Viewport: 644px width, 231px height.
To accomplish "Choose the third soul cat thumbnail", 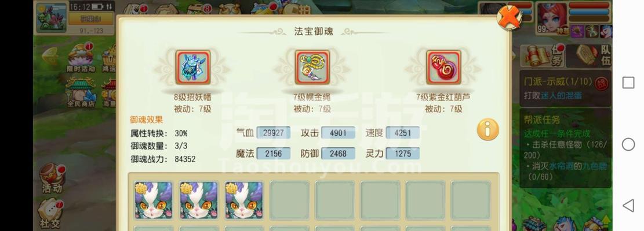I will tap(244, 200).
